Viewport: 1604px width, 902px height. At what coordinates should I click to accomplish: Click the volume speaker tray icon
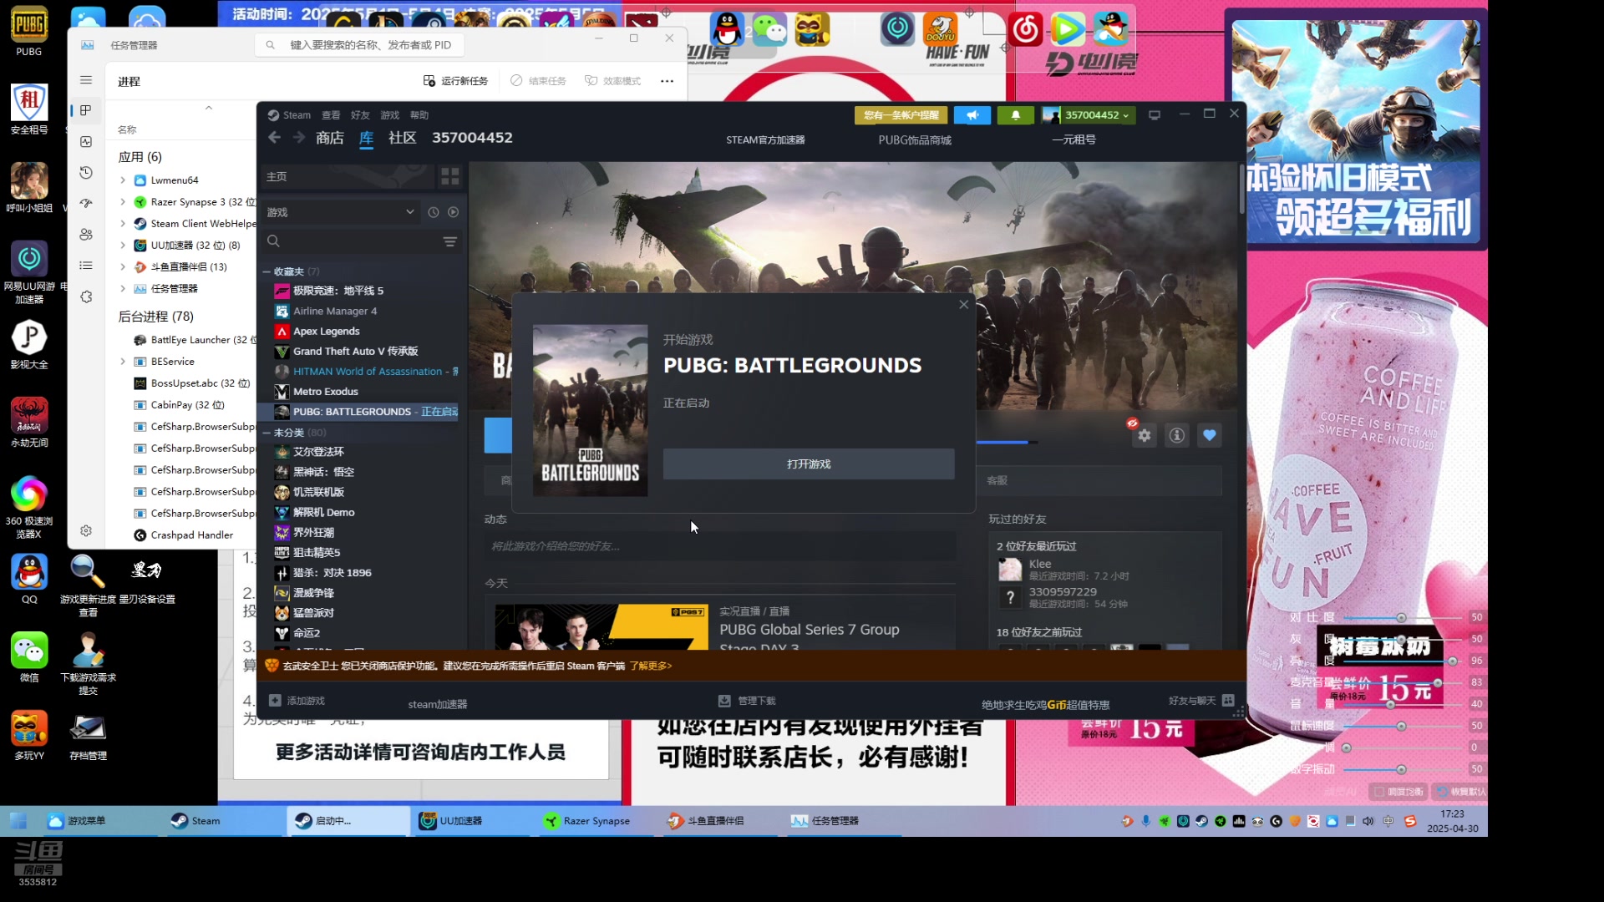[1368, 821]
